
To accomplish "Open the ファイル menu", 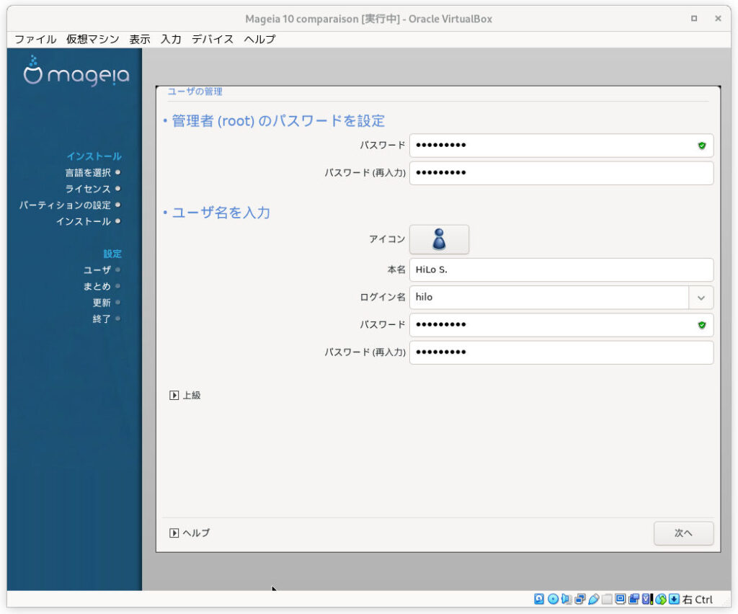I will (x=35, y=39).
